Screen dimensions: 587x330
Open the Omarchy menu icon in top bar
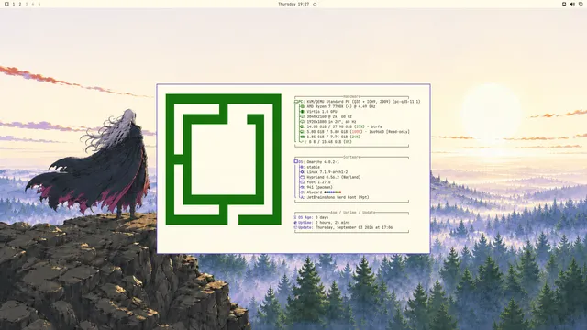click(6, 4)
